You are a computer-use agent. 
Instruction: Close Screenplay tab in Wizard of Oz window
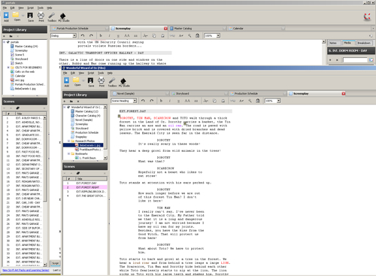(344, 93)
